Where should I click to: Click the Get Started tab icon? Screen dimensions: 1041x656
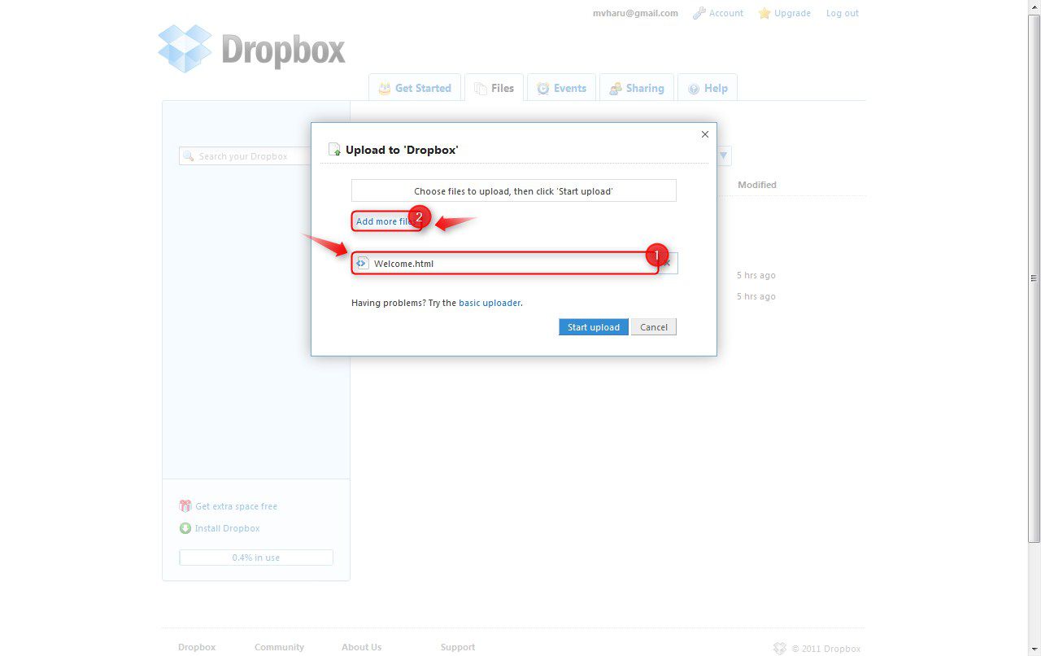coord(385,88)
